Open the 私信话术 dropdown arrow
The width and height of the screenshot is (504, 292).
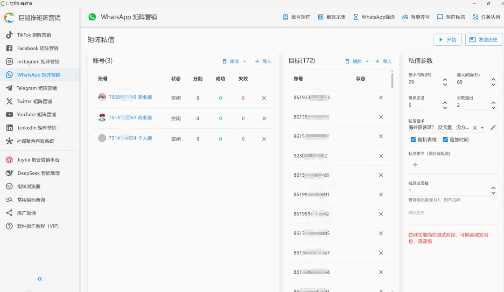coord(483,128)
